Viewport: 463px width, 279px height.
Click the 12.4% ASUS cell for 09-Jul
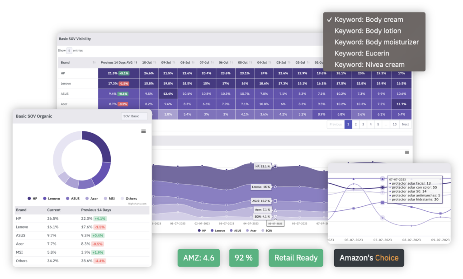(x=168, y=94)
